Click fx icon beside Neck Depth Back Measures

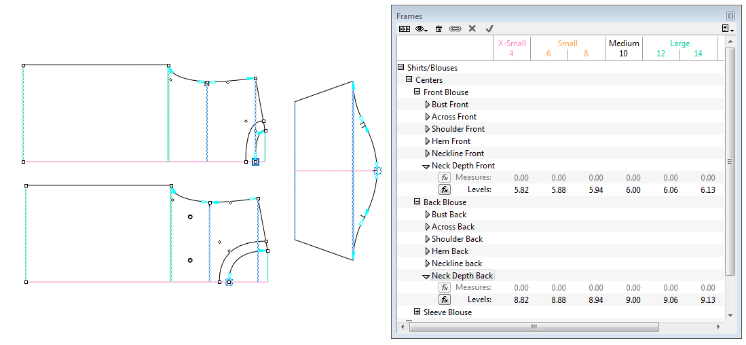tap(445, 287)
